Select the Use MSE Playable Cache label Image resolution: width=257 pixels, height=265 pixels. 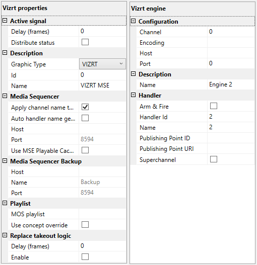point(42,151)
